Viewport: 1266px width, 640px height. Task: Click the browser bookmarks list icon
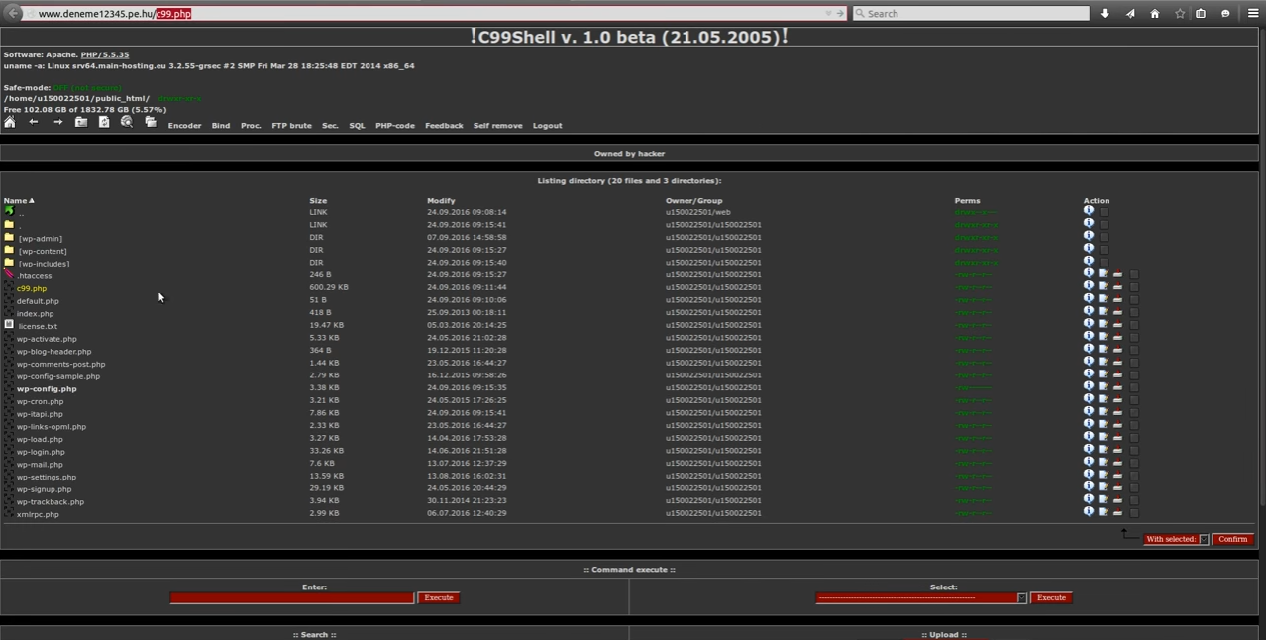coord(1201,13)
